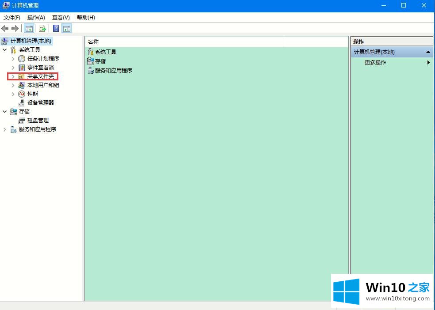Click 计算机管理(本地) root node icon
The width and height of the screenshot is (435, 310).
(5, 41)
